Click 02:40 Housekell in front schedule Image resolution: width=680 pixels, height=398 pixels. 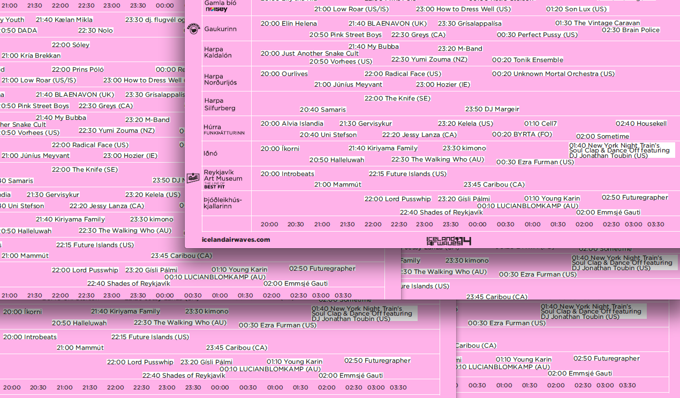click(x=641, y=124)
